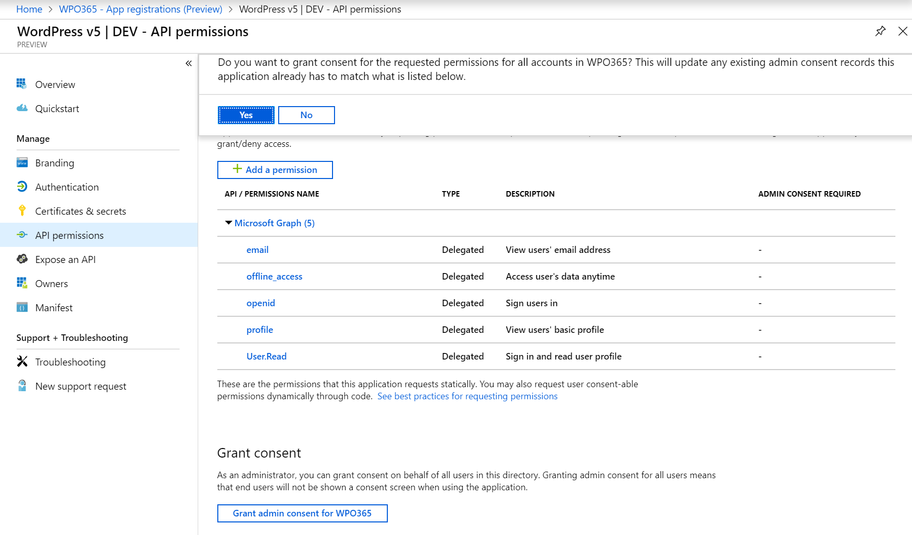Pin this blade with the pin icon
The width and height of the screenshot is (912, 535).
(x=880, y=31)
